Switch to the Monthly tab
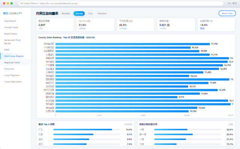The width and height of the screenshot is (240, 149). (x=66, y=13)
